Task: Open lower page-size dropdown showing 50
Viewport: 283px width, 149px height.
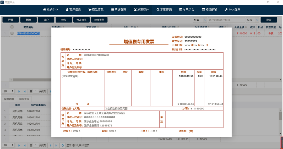Action: [x=8, y=145]
